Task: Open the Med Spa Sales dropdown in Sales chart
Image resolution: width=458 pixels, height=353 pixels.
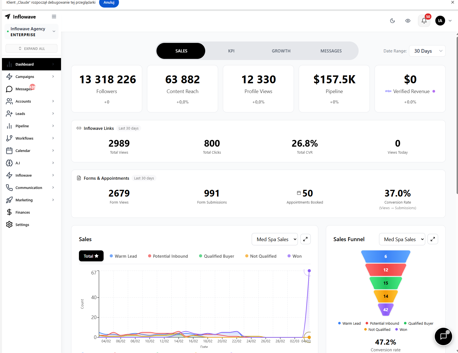Action: tap(274, 239)
